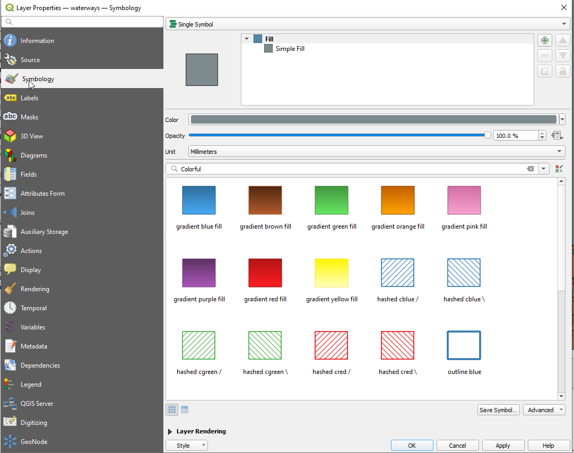Collapse the Fill layer tree node
The width and height of the screenshot is (574, 453).
click(246, 39)
